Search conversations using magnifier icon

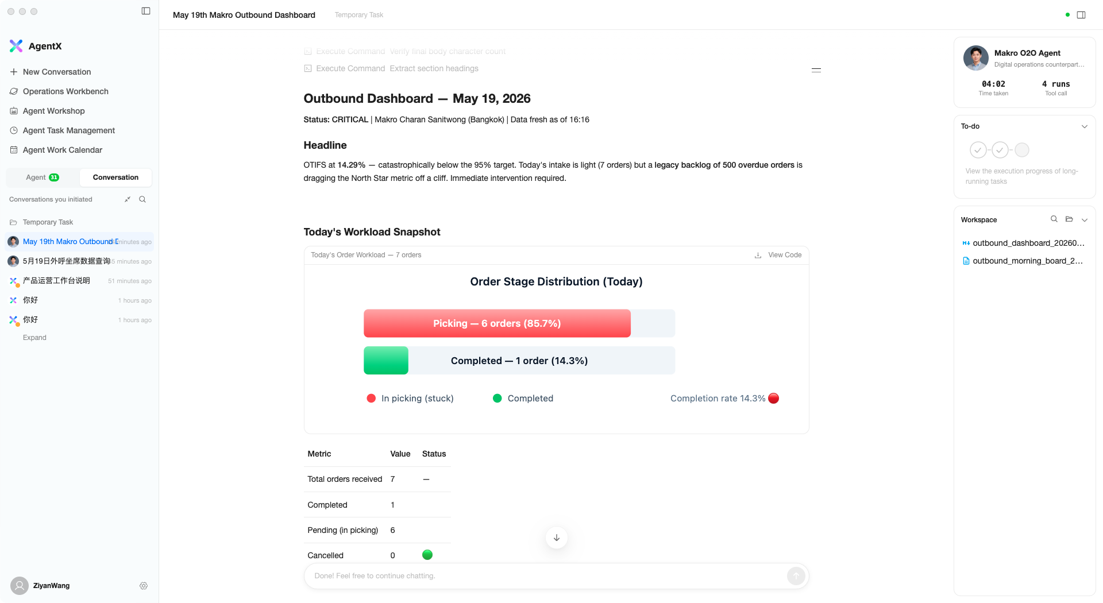click(142, 199)
